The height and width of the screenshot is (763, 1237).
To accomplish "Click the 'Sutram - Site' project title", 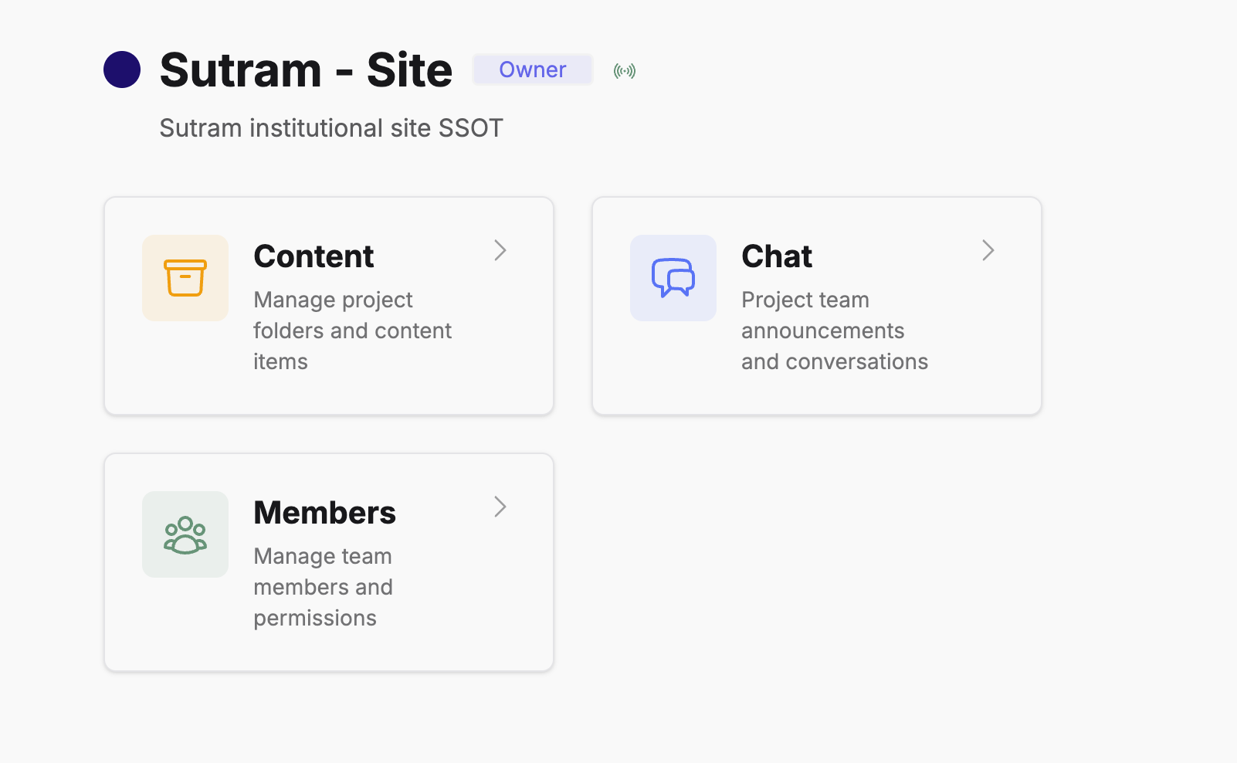I will pyautogui.click(x=306, y=70).
